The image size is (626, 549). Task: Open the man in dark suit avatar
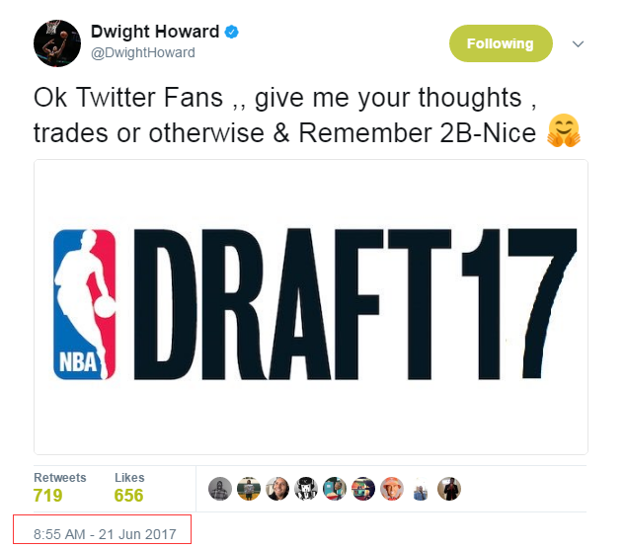click(449, 489)
